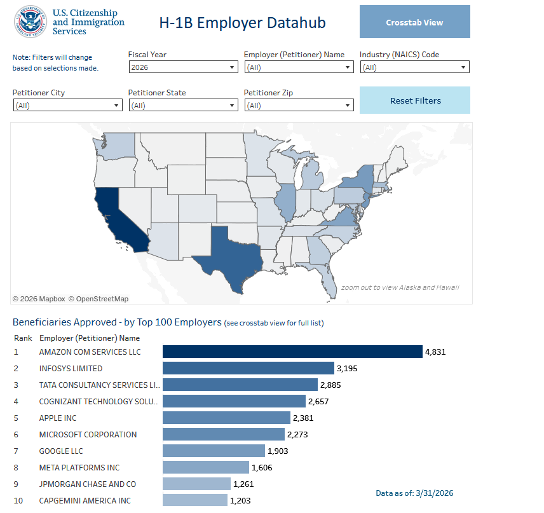The height and width of the screenshot is (513, 544).
Task: Click the Meta Platforms Inc bar
Action: click(206, 467)
